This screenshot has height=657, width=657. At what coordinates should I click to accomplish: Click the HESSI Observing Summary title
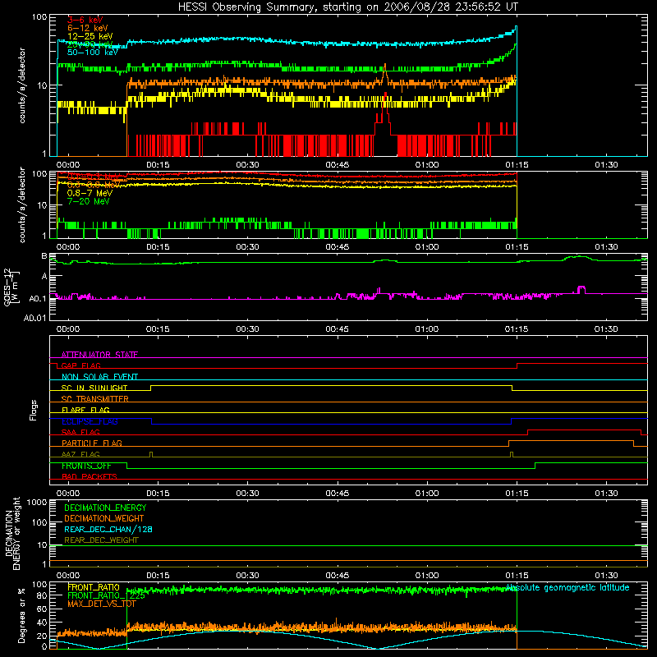click(347, 7)
